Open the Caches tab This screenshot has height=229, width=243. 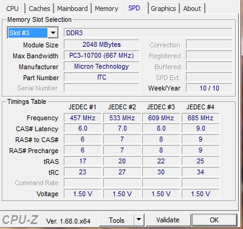click(x=39, y=9)
